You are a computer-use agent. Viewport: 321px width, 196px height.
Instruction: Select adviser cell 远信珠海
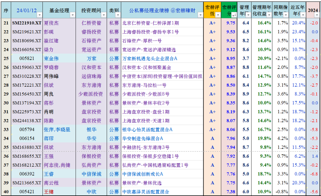91,76
